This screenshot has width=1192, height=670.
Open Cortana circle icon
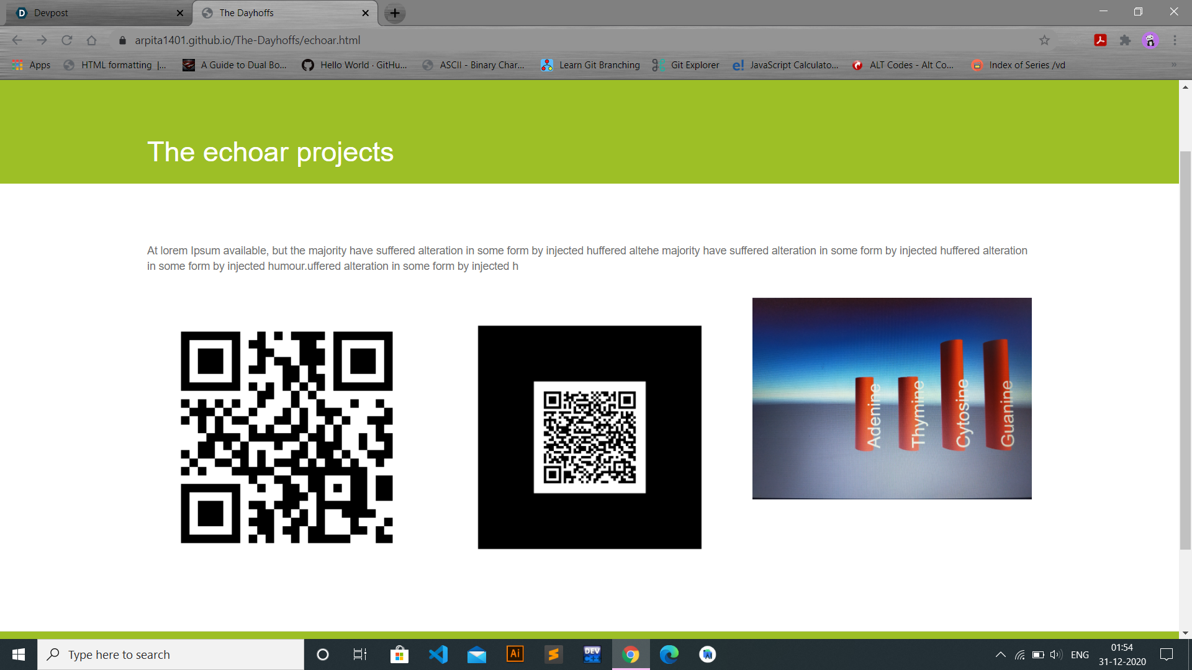tap(322, 654)
